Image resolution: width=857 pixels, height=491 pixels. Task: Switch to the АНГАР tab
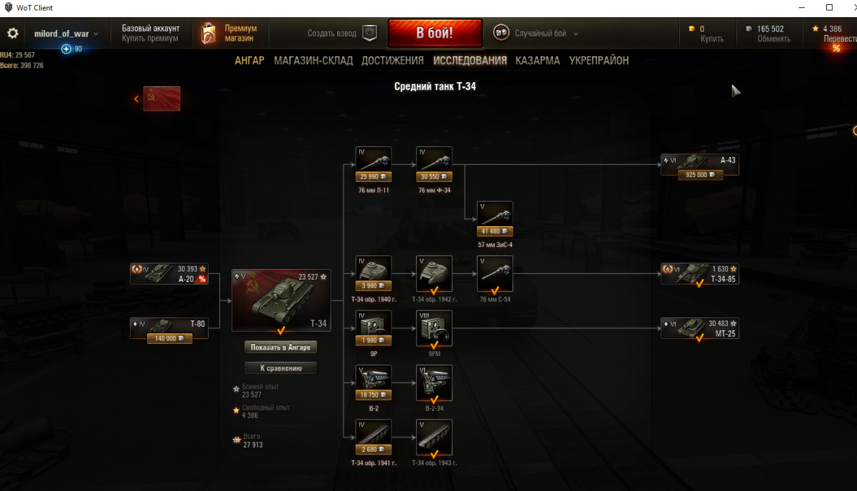click(249, 61)
